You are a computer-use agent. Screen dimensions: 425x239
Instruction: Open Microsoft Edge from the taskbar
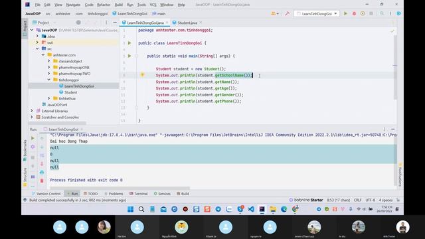(x=284, y=209)
